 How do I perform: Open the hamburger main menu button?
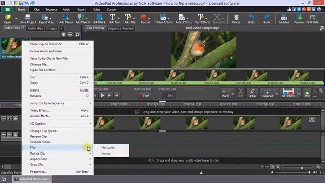(x=7, y=9)
